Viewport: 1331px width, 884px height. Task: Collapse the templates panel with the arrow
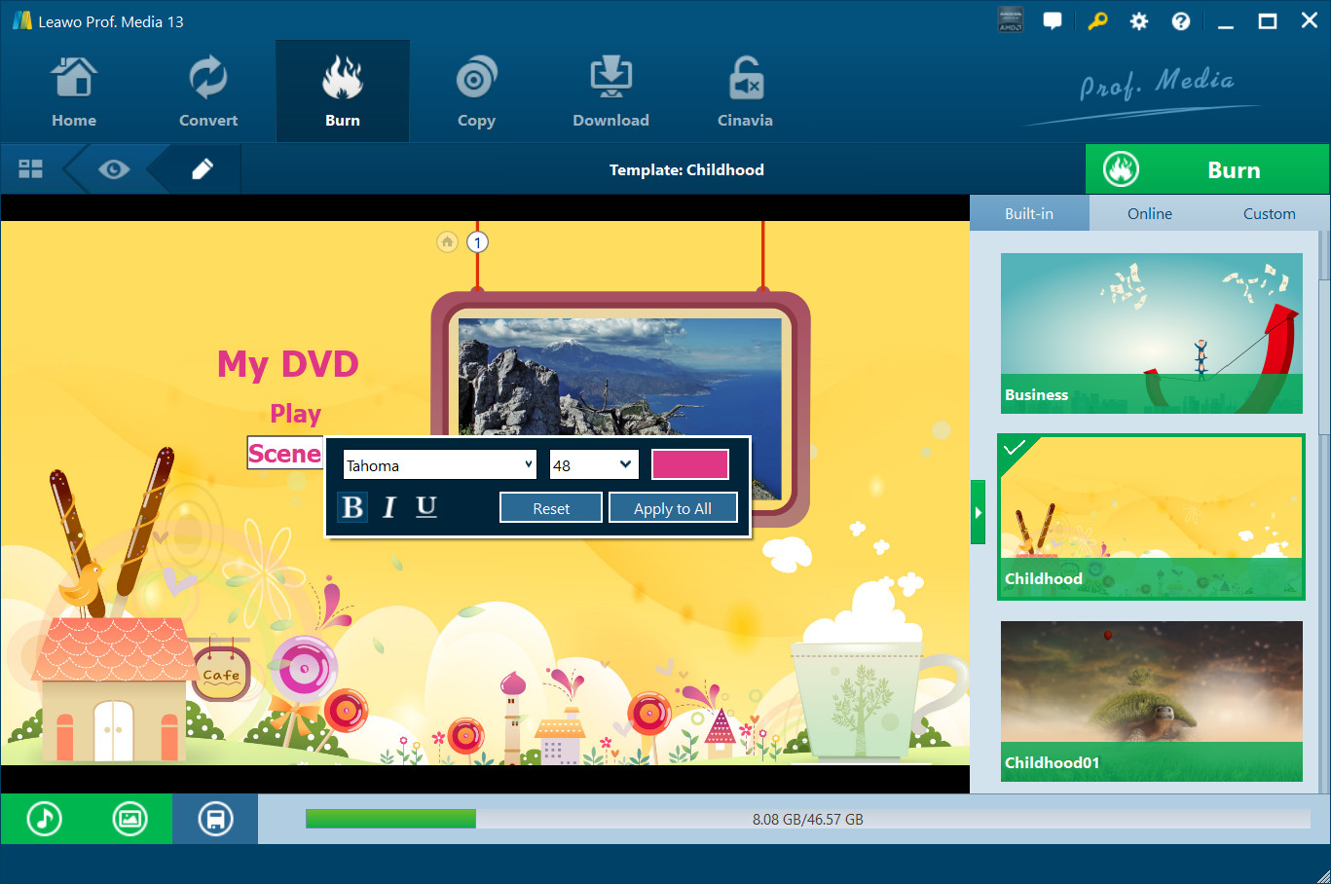point(977,511)
